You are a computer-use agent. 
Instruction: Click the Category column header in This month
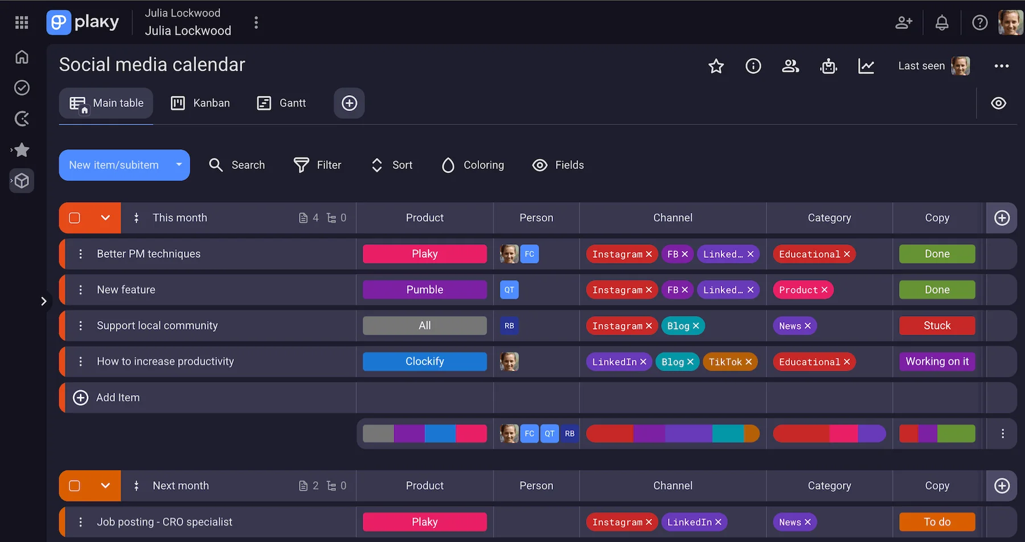pos(829,218)
